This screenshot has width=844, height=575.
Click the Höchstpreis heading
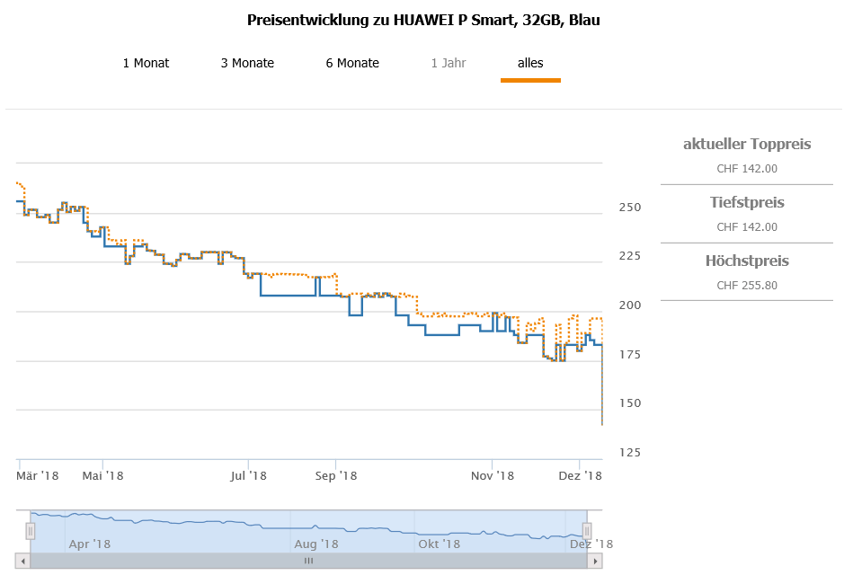(747, 261)
